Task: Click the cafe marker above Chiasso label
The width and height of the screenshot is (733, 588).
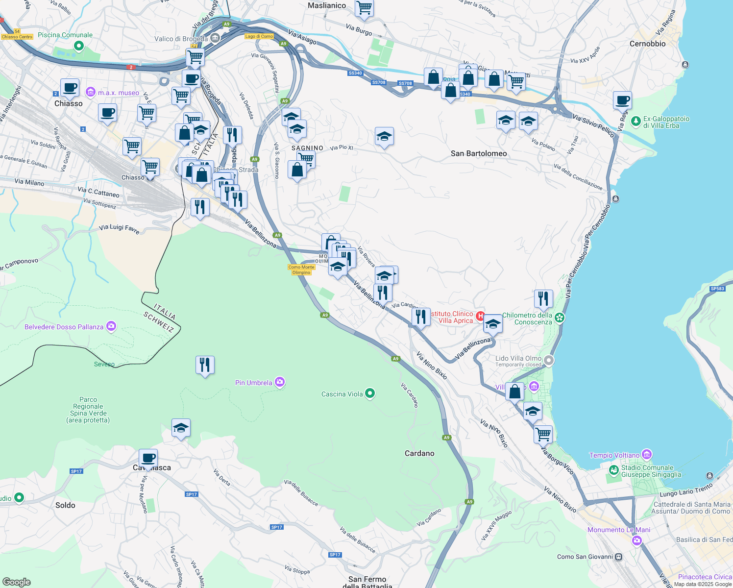Action: 70,88
